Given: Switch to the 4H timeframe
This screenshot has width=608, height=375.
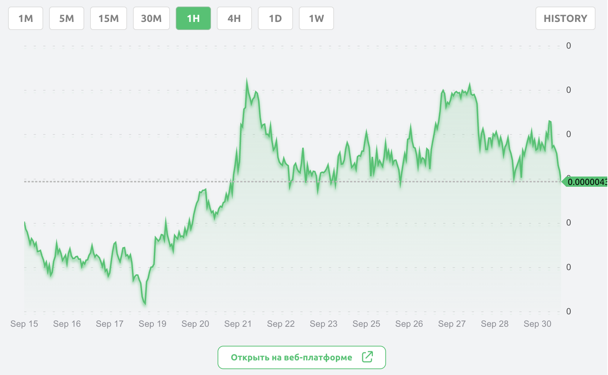Looking at the screenshot, I should (x=234, y=18).
